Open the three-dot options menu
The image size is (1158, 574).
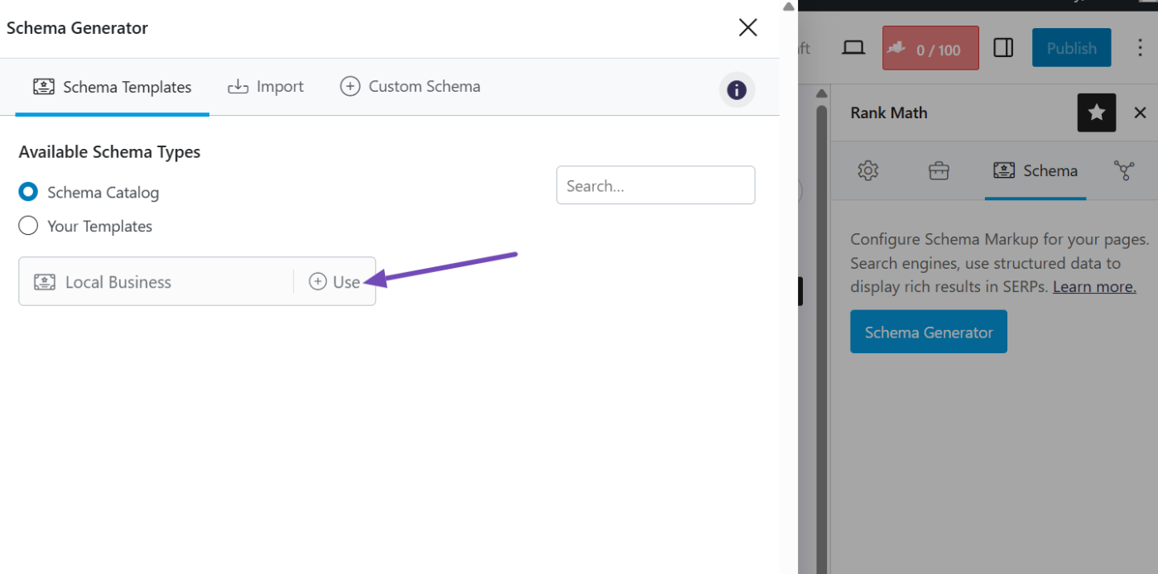(1139, 47)
